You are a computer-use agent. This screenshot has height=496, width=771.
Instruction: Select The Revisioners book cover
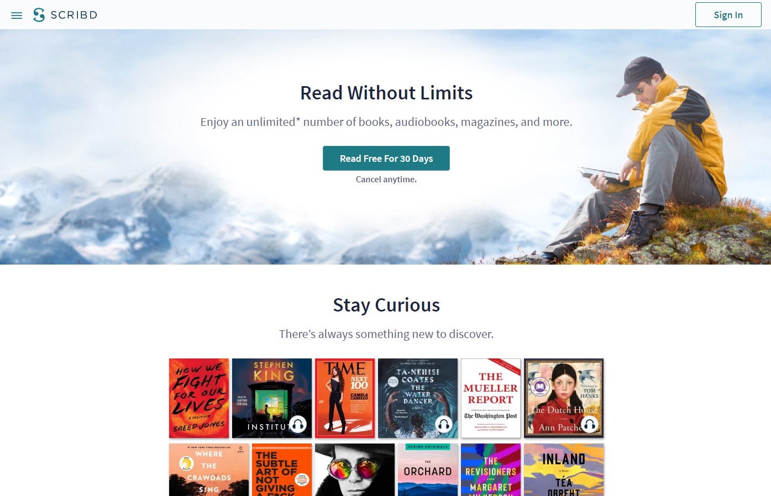pyautogui.click(x=491, y=469)
